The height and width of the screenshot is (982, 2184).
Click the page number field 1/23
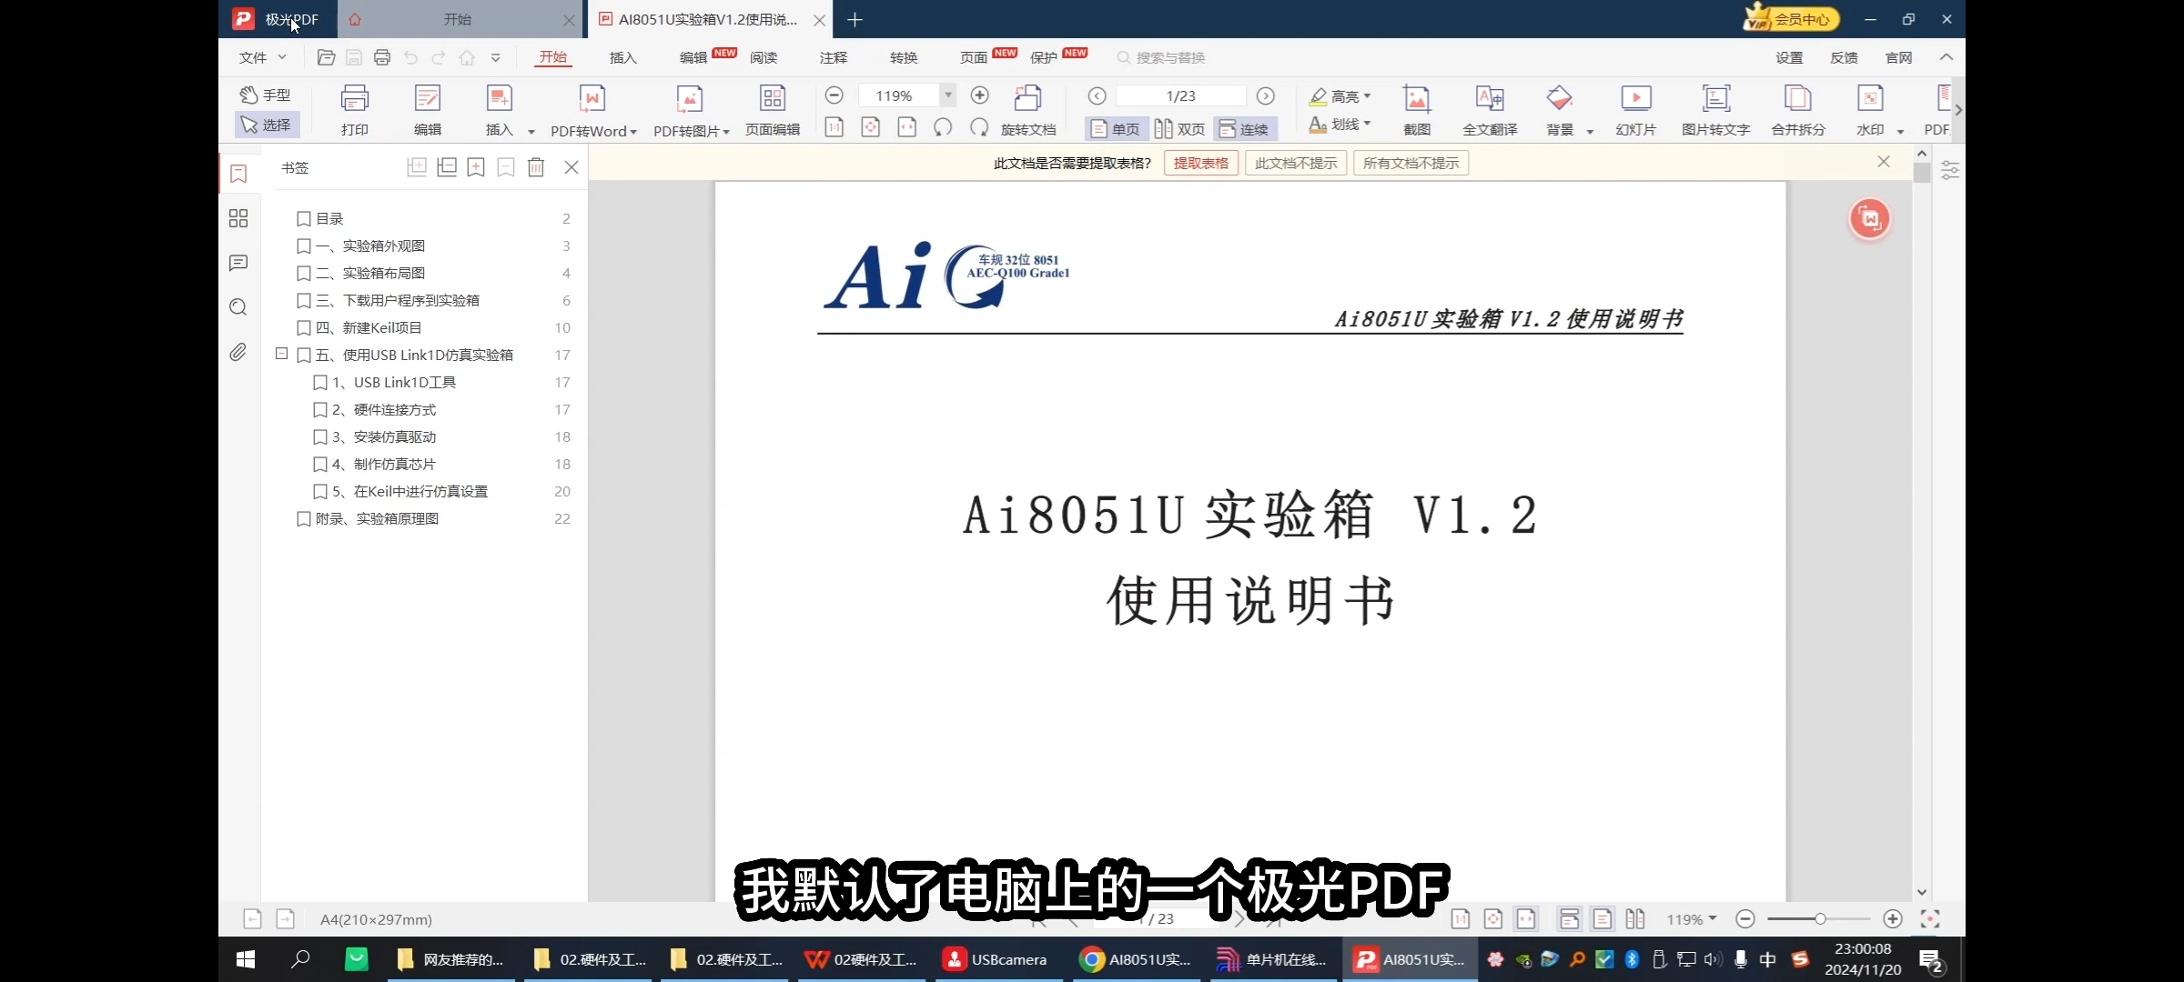click(1180, 95)
